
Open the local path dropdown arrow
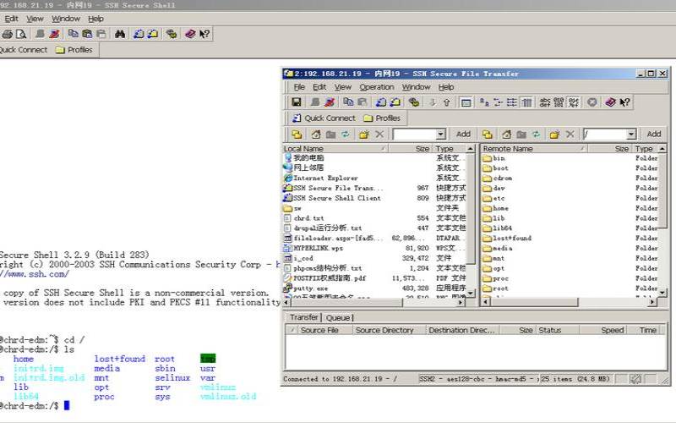pos(440,135)
